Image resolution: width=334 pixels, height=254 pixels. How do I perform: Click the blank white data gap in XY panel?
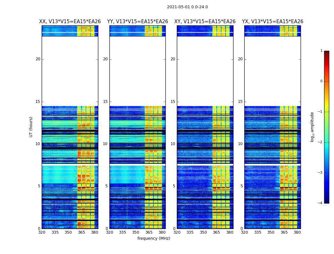(x=205, y=71)
